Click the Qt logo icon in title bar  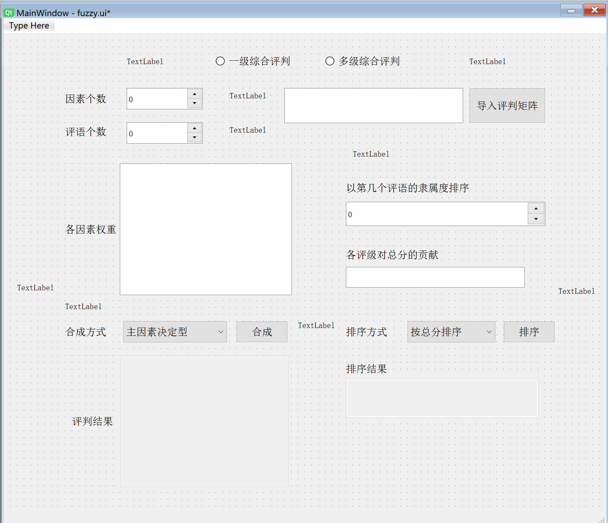click(x=9, y=13)
